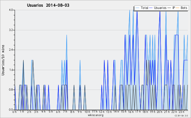Click the orange Bots legend line swatch
191x118 pixels.
tap(178, 8)
